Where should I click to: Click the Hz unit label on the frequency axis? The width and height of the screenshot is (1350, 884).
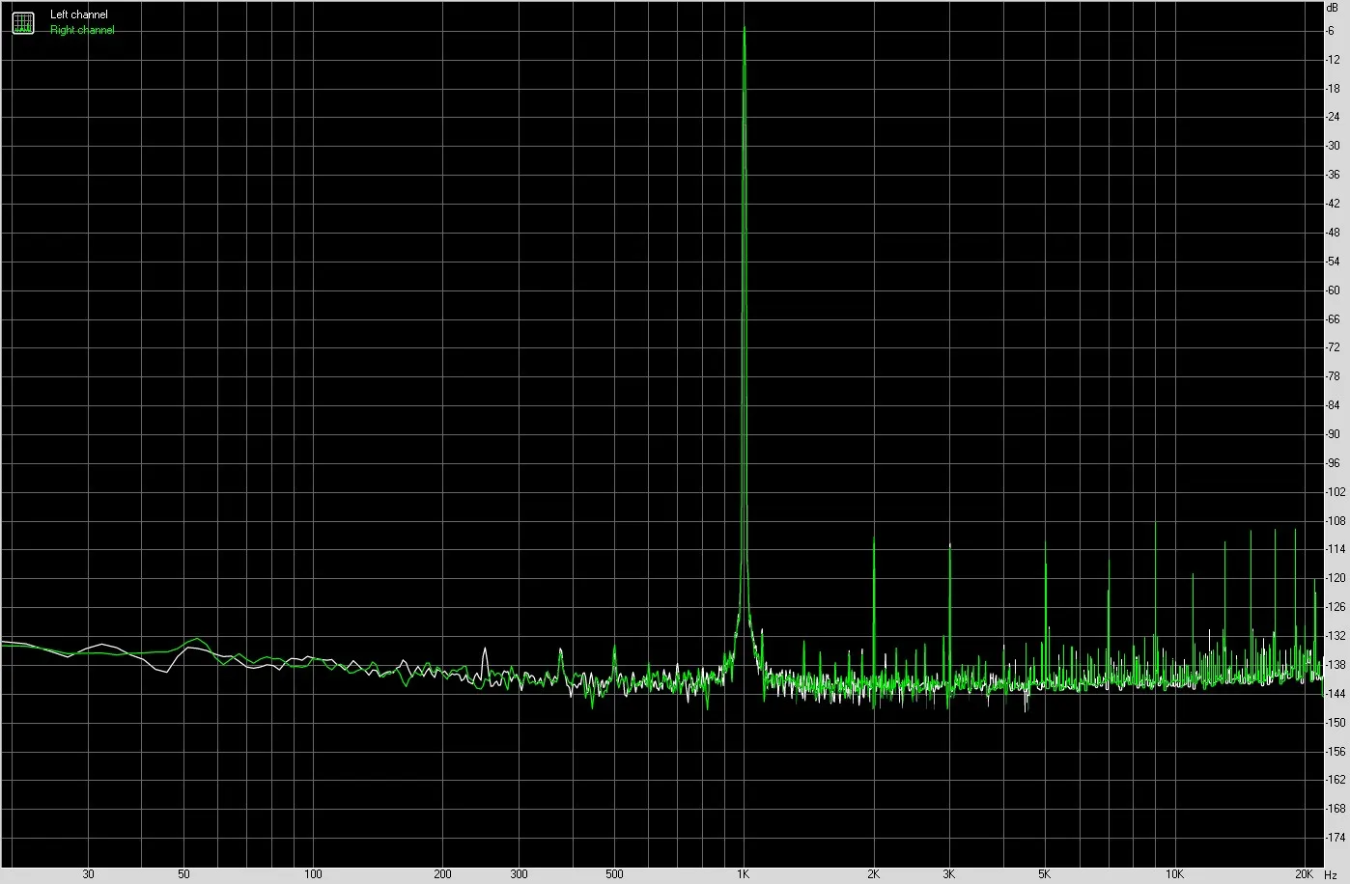coord(1331,874)
